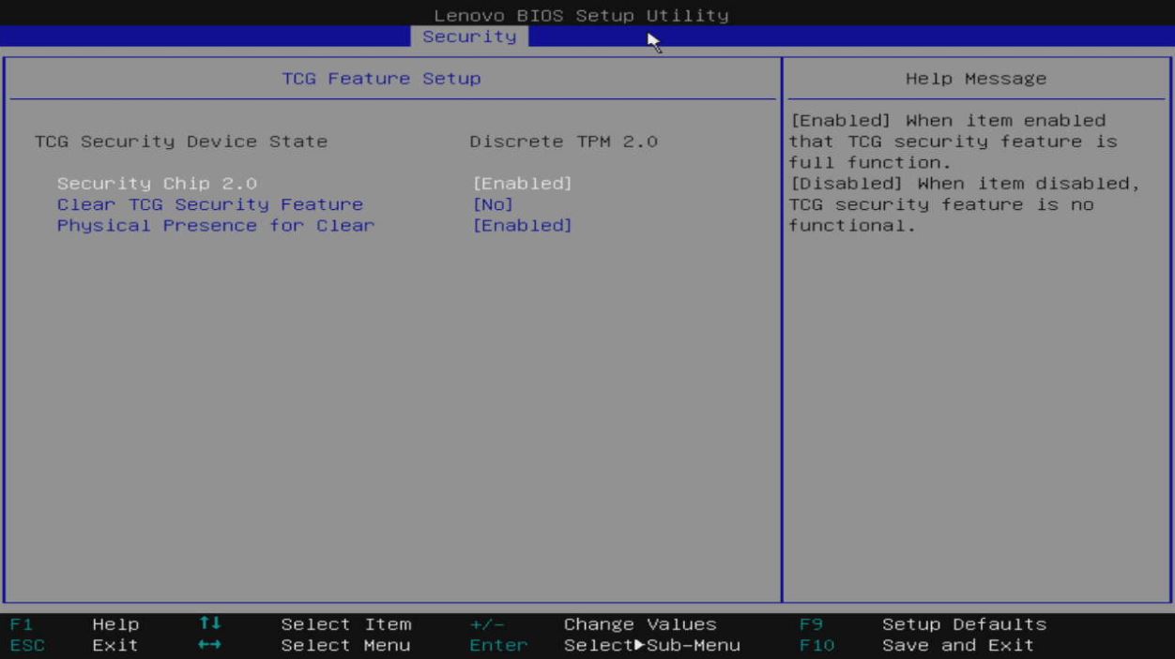Open the Security tab
Screen dimensions: 1175x659
tap(469, 37)
